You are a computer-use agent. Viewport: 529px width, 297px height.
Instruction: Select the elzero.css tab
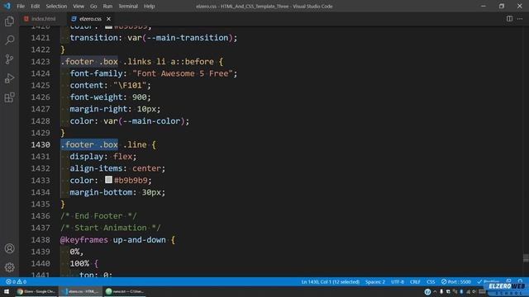point(90,19)
